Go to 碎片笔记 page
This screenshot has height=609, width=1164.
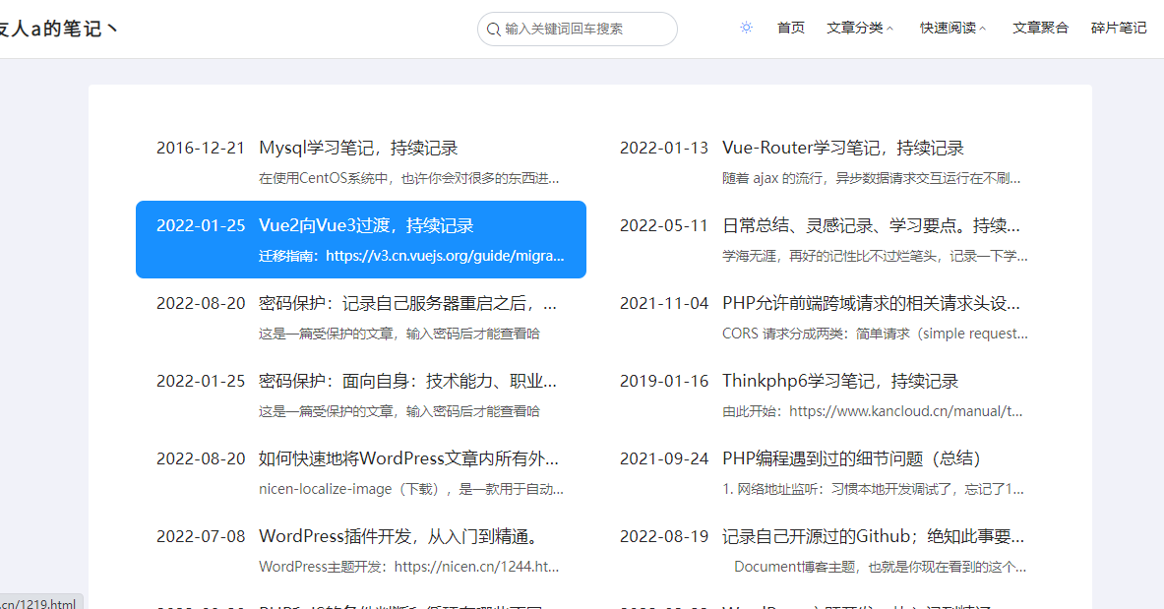click(x=1118, y=28)
